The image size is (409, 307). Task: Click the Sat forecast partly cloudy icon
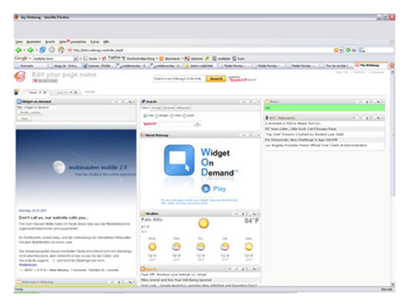pos(225,247)
